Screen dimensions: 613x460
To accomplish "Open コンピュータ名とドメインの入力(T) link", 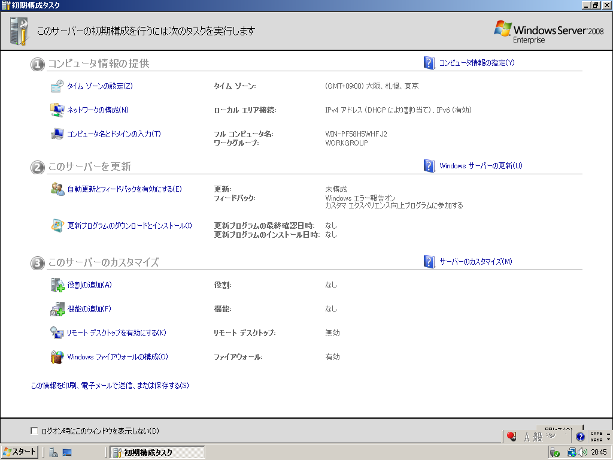I will (x=114, y=134).
